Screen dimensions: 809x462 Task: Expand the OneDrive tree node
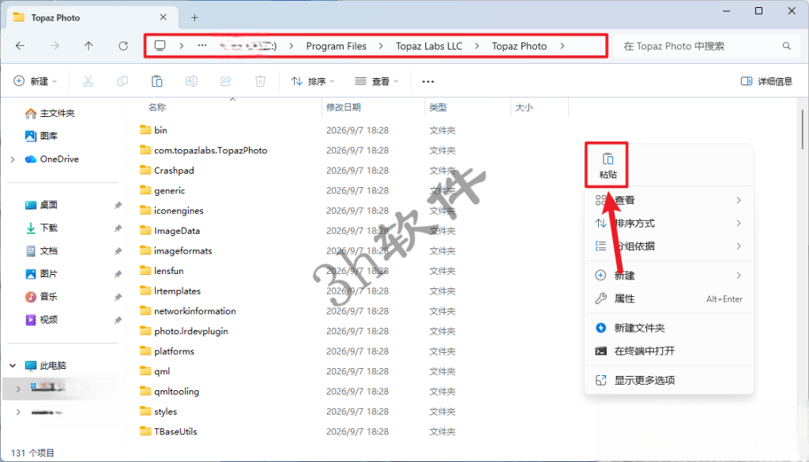13,160
